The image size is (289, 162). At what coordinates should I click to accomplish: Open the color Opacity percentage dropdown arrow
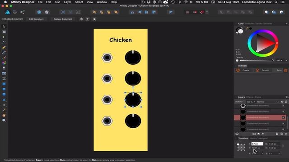286,60
